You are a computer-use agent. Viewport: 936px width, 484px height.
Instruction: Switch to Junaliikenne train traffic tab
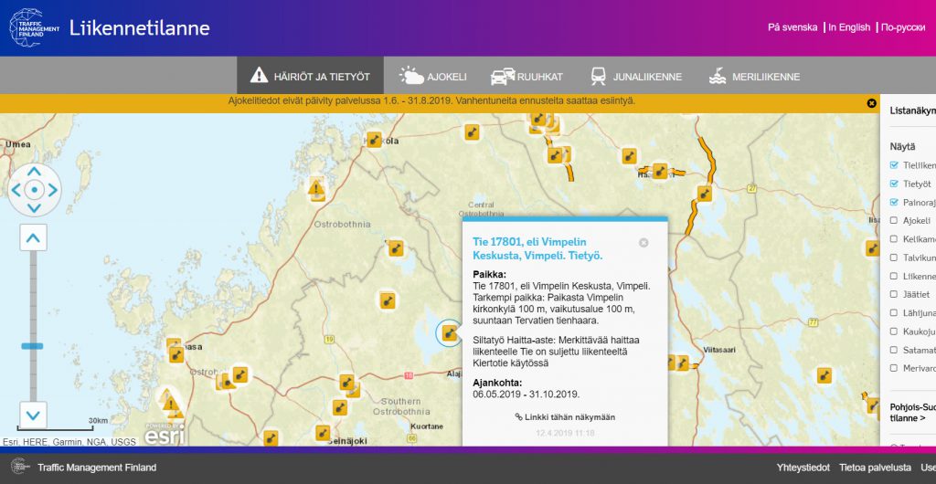pos(636,77)
